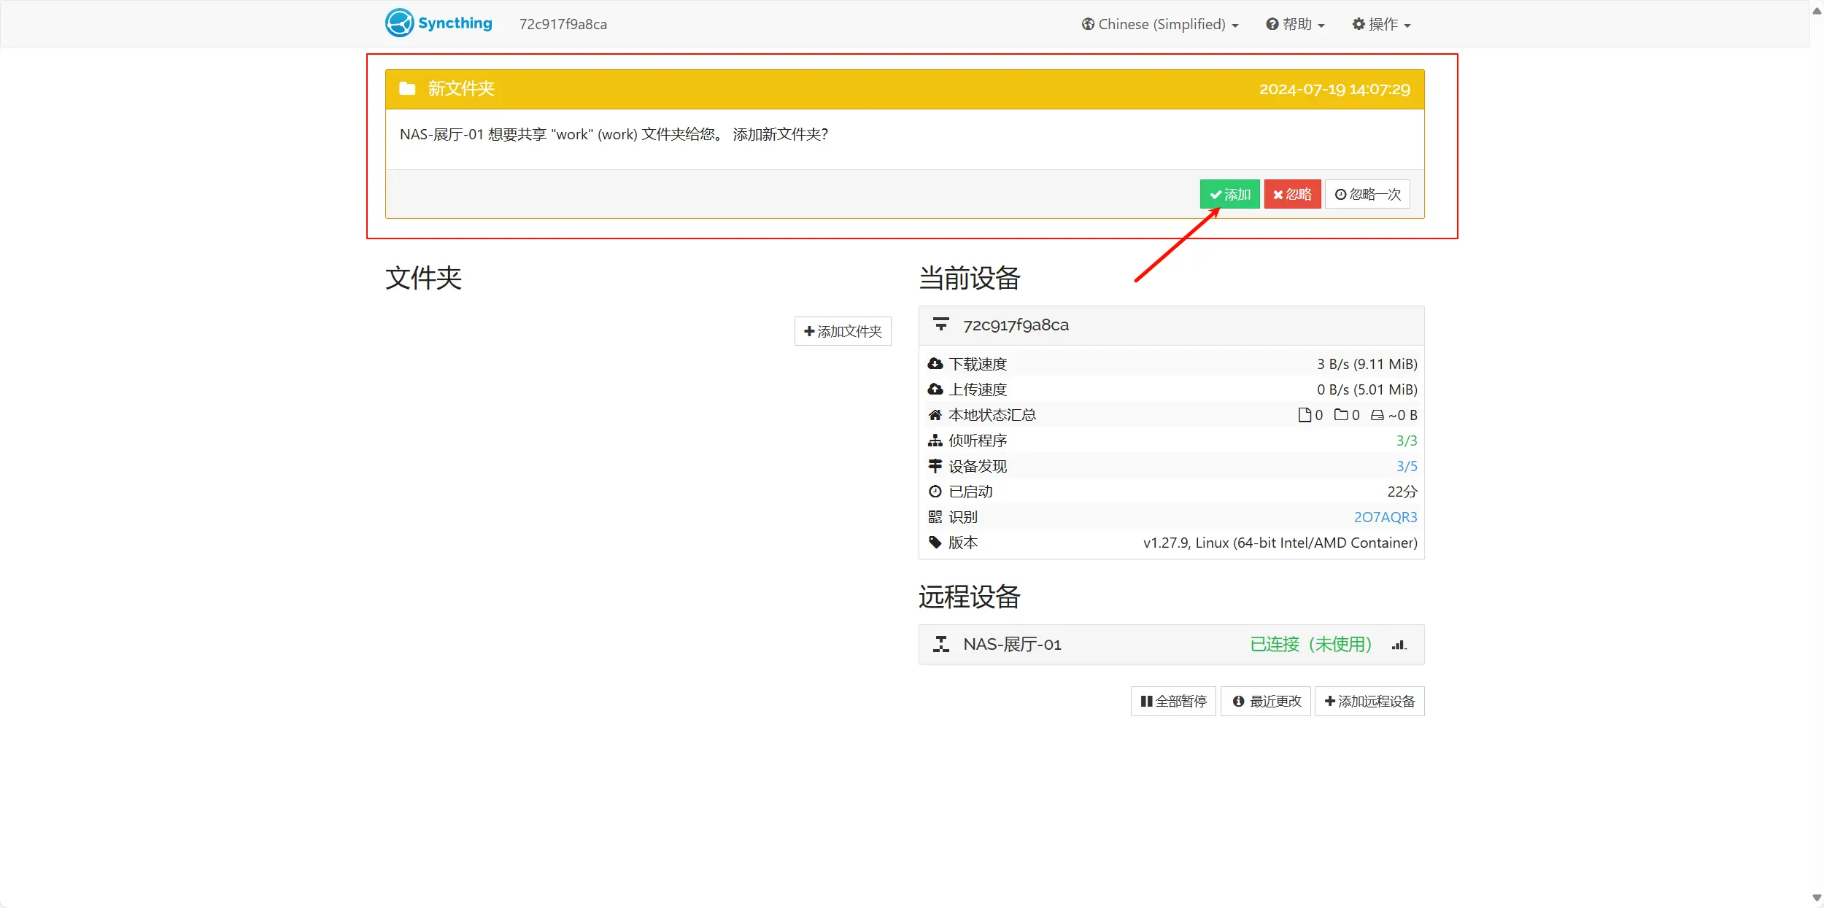This screenshot has height=908, width=1824.
Task: Open the 操作 dropdown menu
Action: tap(1380, 23)
